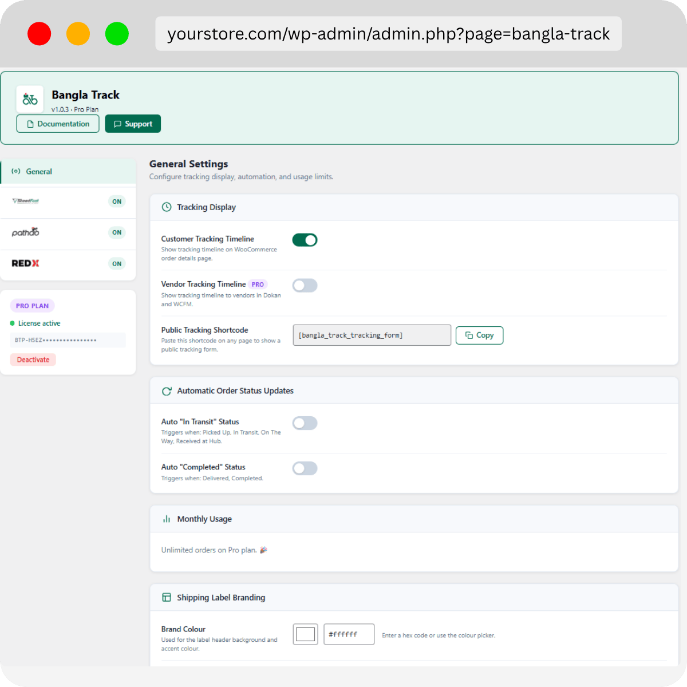Click the ON badge for Pathao
The width and height of the screenshot is (687, 687).
tap(117, 232)
